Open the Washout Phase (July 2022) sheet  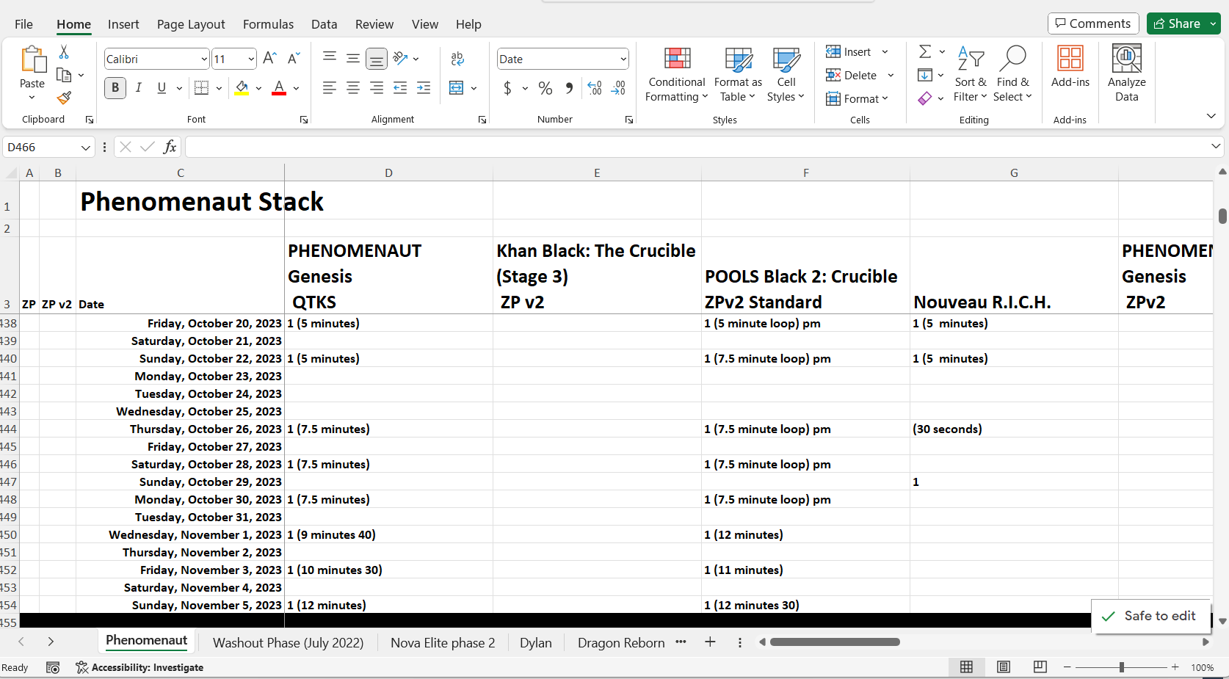click(x=288, y=643)
